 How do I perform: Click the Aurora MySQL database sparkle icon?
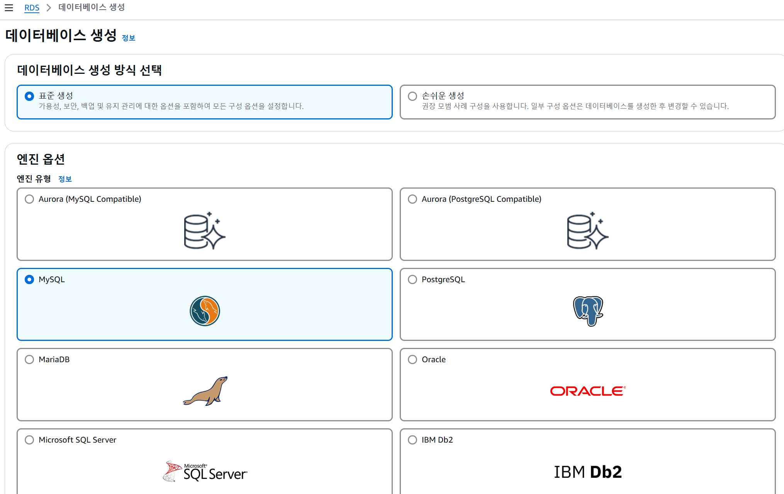[204, 231]
